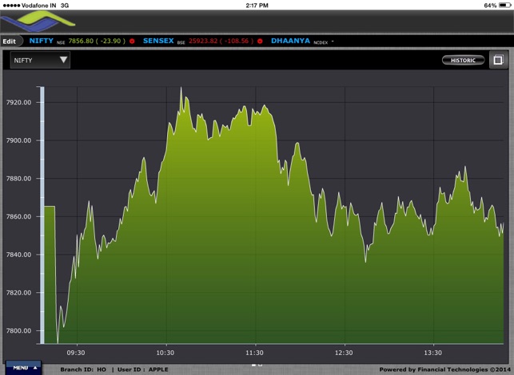The width and height of the screenshot is (514, 375).
Task: Click the 10:30 time axis label
Action: 165,353
